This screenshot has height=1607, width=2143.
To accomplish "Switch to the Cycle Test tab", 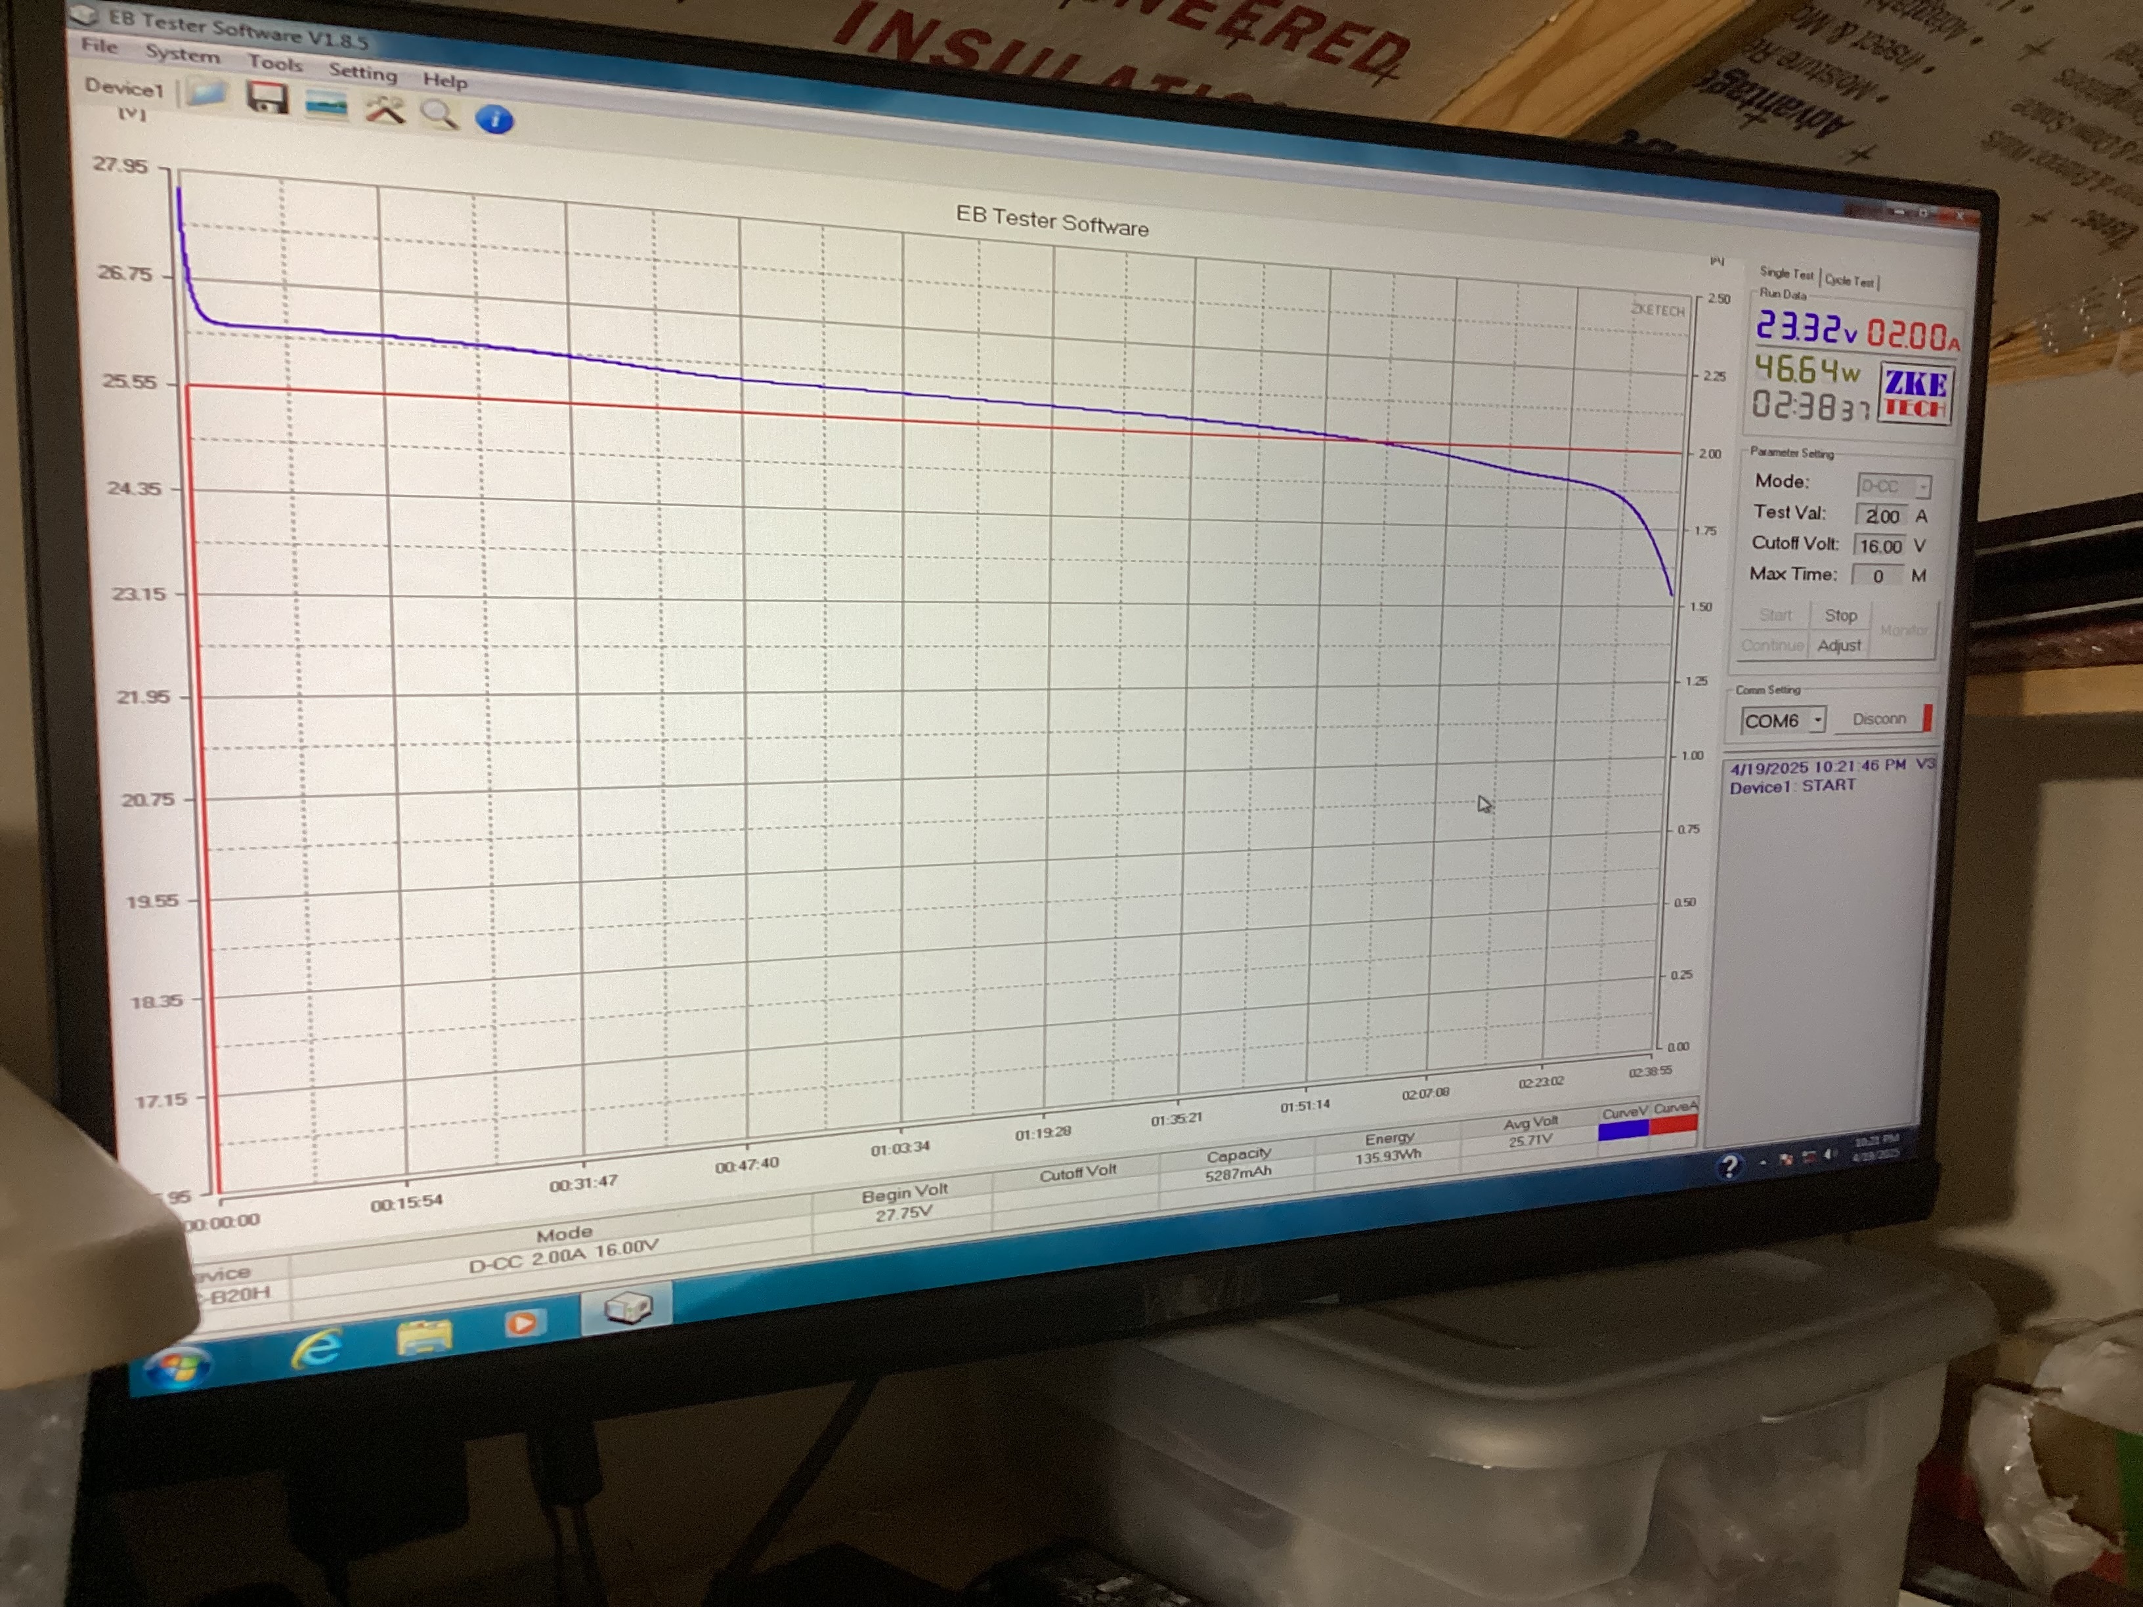I will point(1850,281).
